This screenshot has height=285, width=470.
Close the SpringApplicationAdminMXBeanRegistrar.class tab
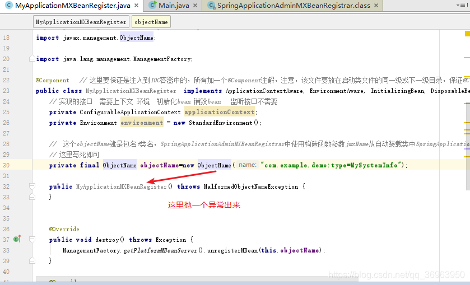(376, 6)
